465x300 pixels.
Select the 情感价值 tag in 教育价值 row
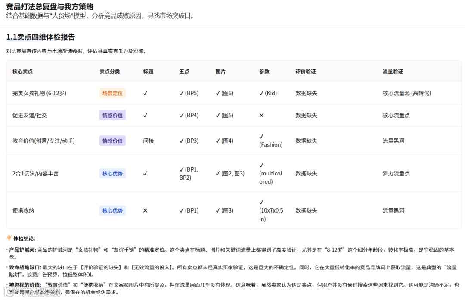click(112, 141)
